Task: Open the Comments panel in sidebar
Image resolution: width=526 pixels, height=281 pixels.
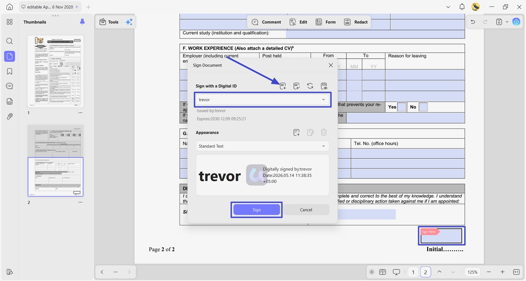Action: [x=10, y=86]
